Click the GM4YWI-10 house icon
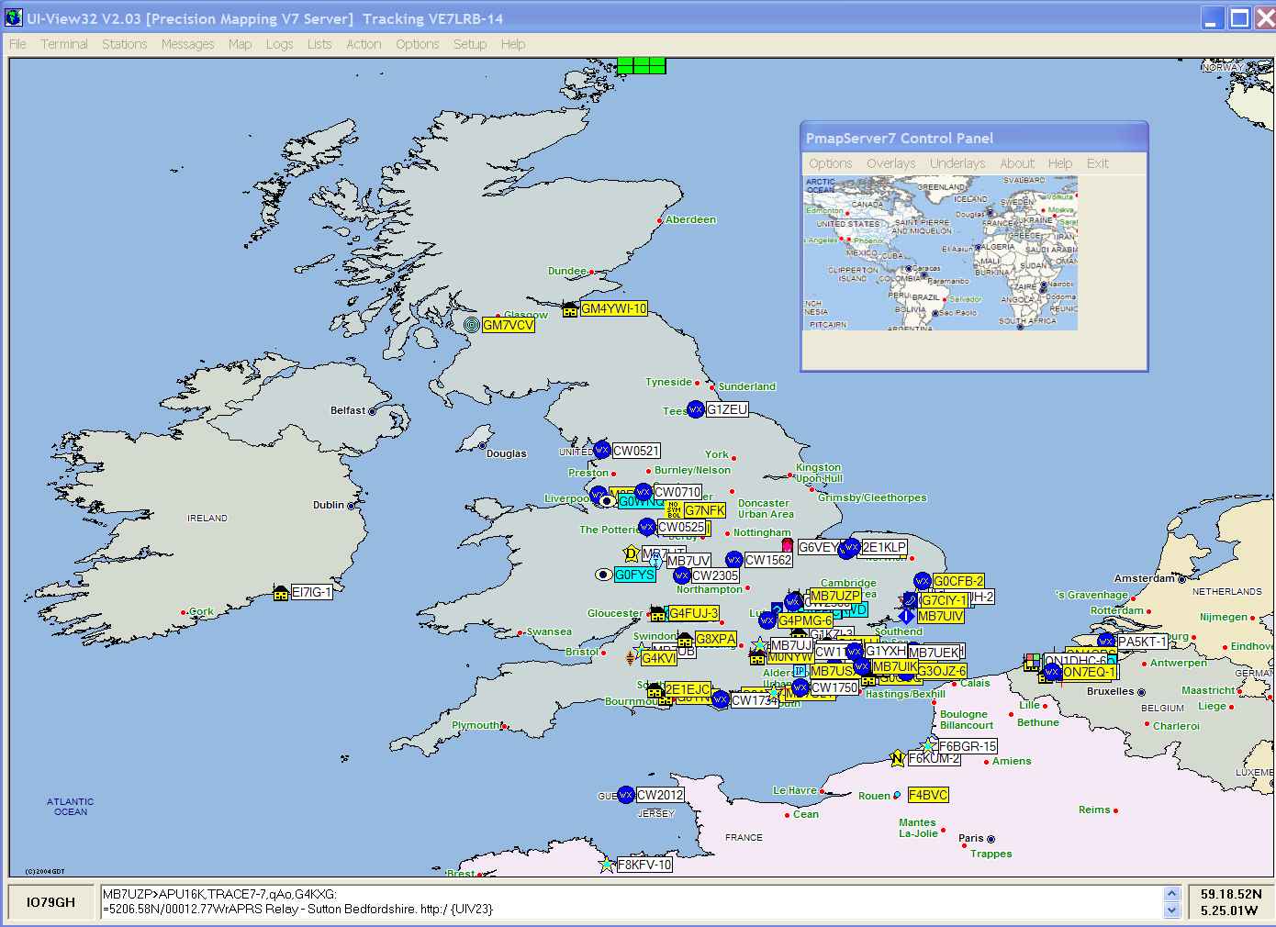This screenshot has width=1276, height=927. (x=570, y=309)
